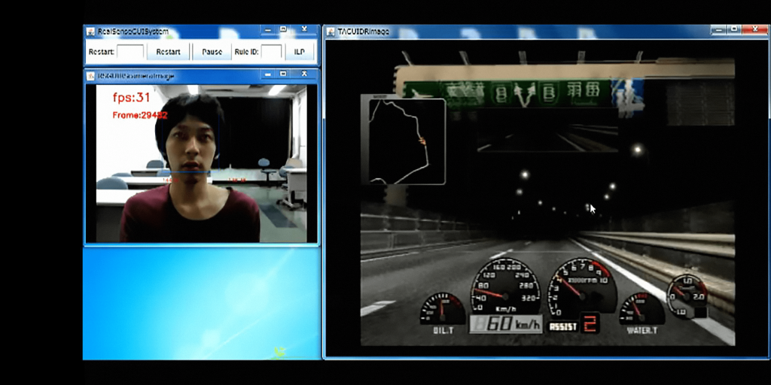Click the Frame counter text in camera view

(140, 115)
